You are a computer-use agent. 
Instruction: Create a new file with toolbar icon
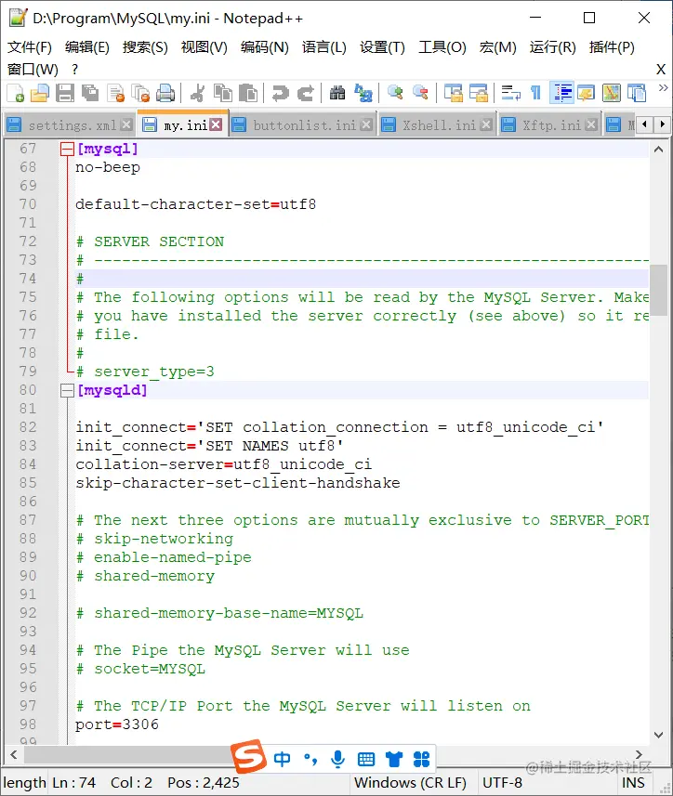coord(16,94)
